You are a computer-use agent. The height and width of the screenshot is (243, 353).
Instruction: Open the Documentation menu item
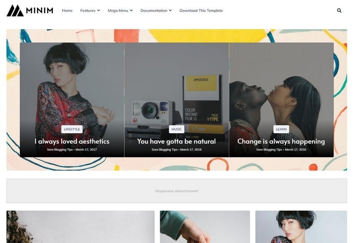click(154, 11)
